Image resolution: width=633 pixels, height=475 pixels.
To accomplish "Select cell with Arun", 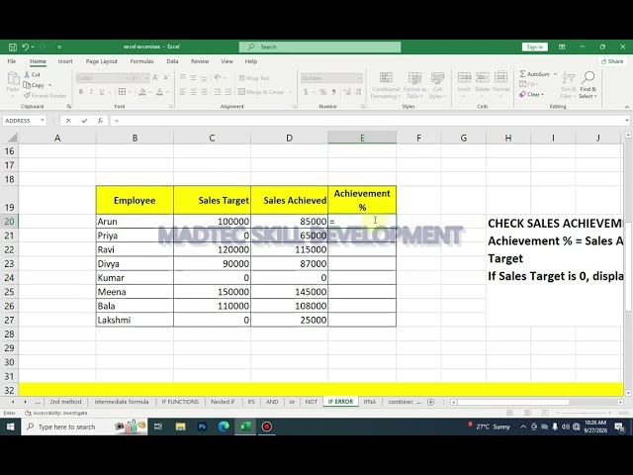I will 135,222.
